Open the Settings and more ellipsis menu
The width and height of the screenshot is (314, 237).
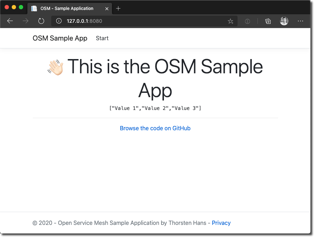click(x=300, y=21)
